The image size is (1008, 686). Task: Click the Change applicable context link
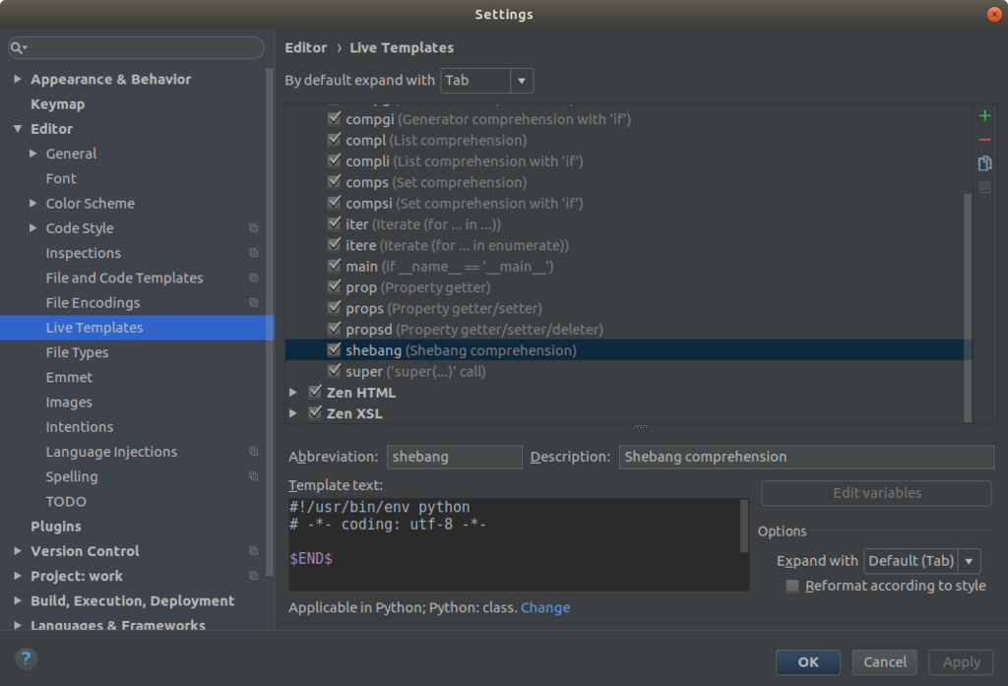[x=545, y=607]
